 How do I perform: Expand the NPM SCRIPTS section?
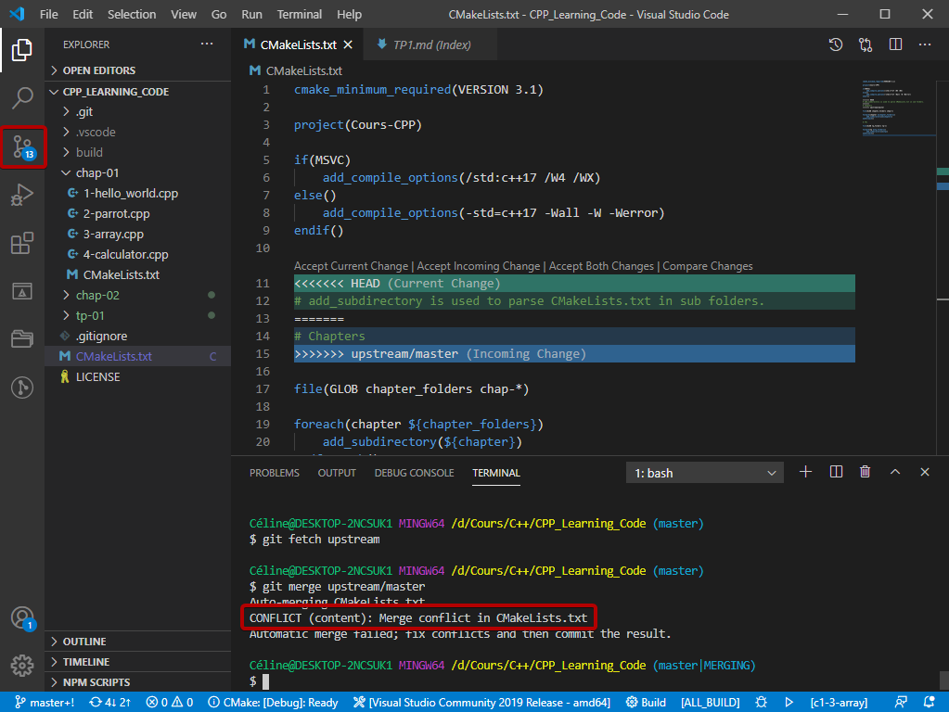[138, 681]
